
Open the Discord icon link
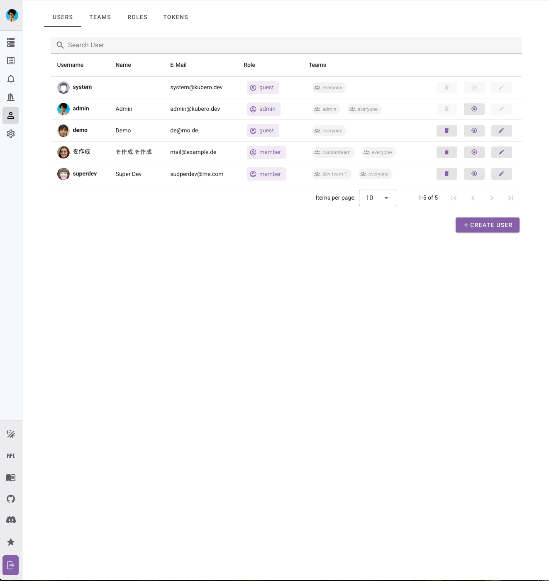(x=11, y=520)
